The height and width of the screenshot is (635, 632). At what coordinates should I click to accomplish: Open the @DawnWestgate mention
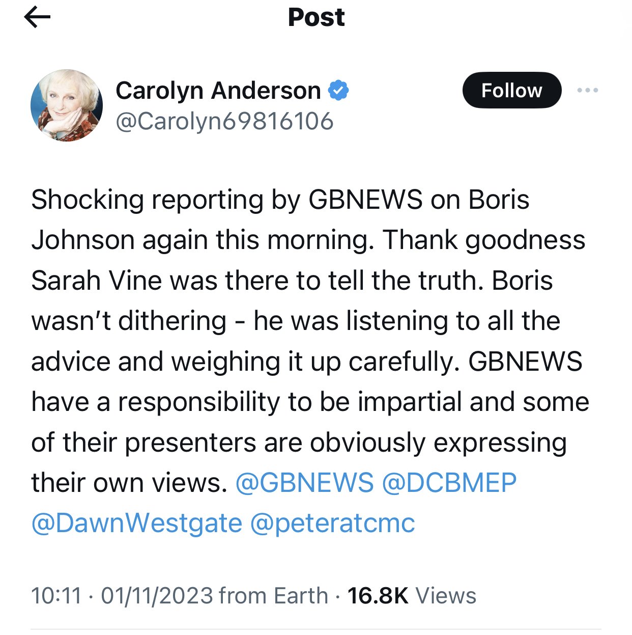pyautogui.click(x=136, y=523)
